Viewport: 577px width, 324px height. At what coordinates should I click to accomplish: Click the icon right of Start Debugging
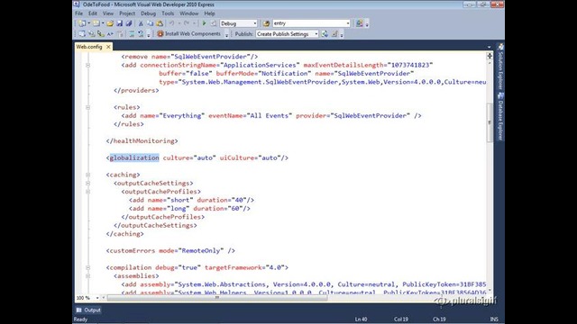click(214, 23)
